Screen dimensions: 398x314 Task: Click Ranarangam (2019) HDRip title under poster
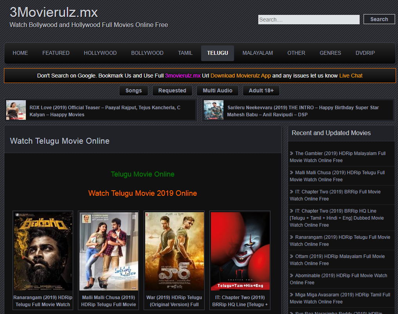point(43,301)
